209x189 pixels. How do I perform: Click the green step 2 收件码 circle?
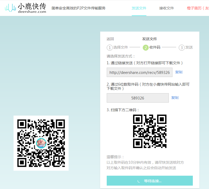tap(146, 48)
